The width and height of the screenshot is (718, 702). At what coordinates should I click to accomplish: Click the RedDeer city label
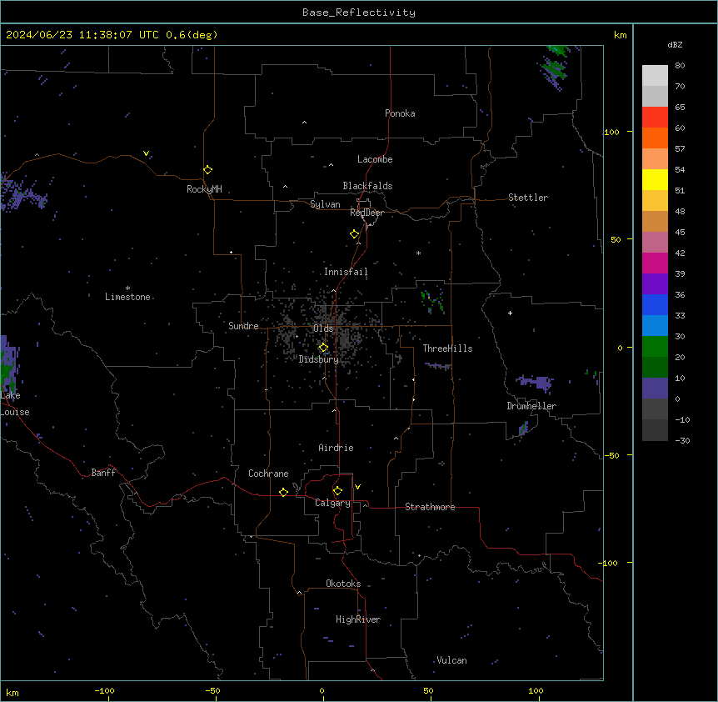point(366,213)
